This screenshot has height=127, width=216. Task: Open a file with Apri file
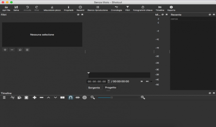[x=6, y=8]
